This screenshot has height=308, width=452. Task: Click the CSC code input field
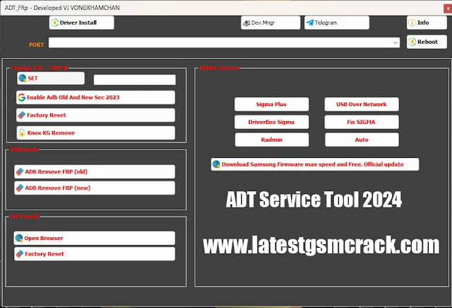pyautogui.click(x=134, y=80)
